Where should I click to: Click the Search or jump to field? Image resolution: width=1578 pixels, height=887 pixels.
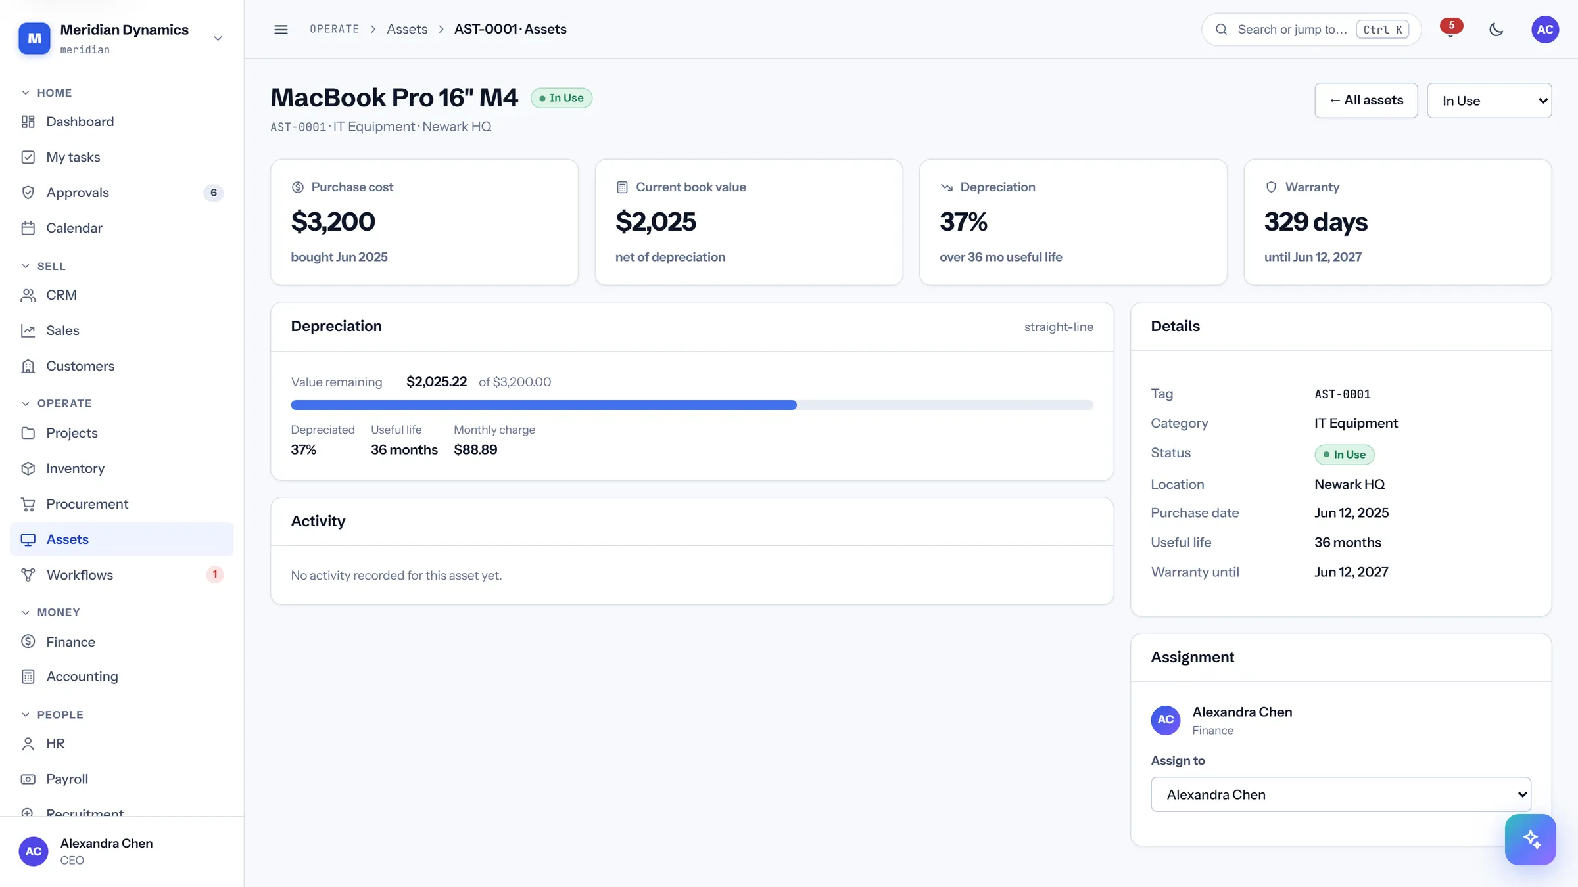pyautogui.click(x=1311, y=29)
